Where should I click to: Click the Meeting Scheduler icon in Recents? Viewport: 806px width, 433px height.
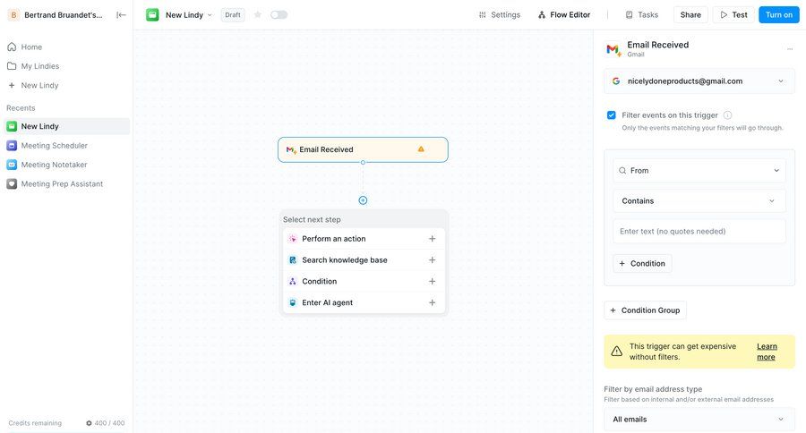click(x=12, y=145)
